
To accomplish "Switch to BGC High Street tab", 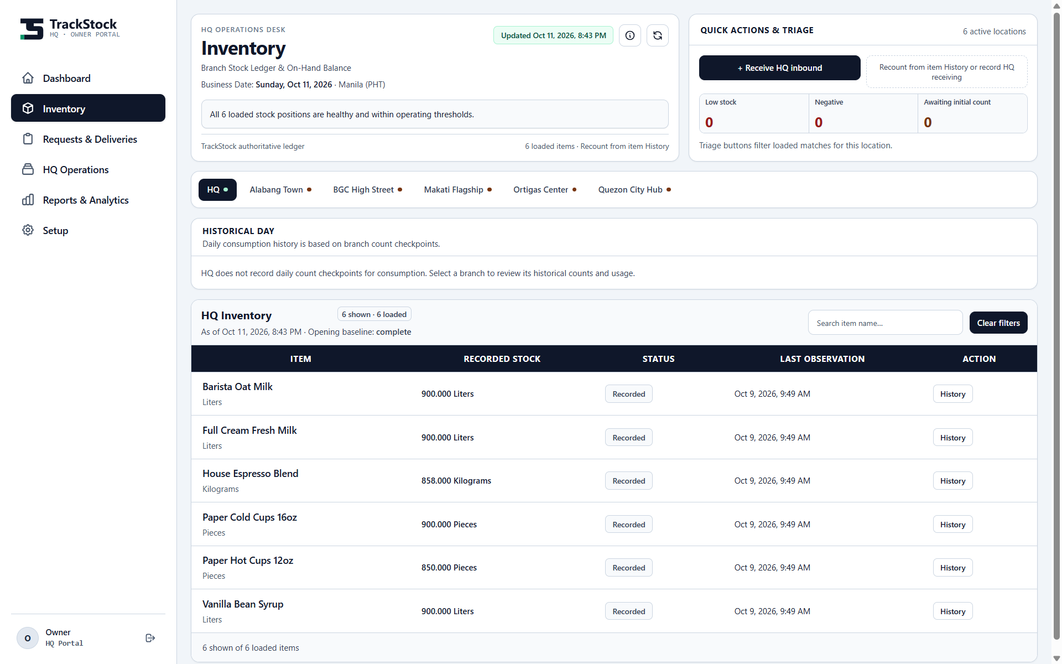I will pos(367,190).
